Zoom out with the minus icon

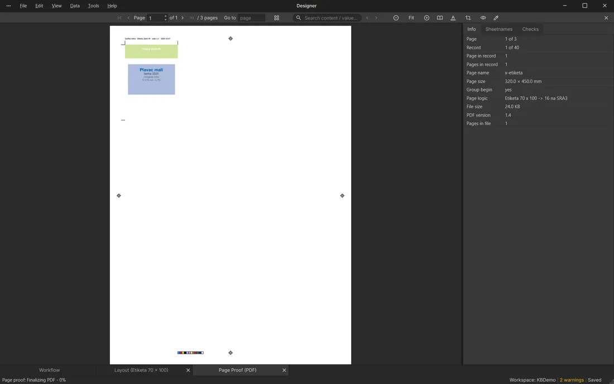coord(396,18)
